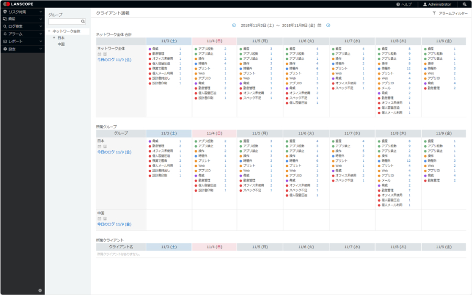Click グループ column header in 所属グループ table
Image resolution: width=472 pixels, height=295 pixels.
(x=121, y=133)
